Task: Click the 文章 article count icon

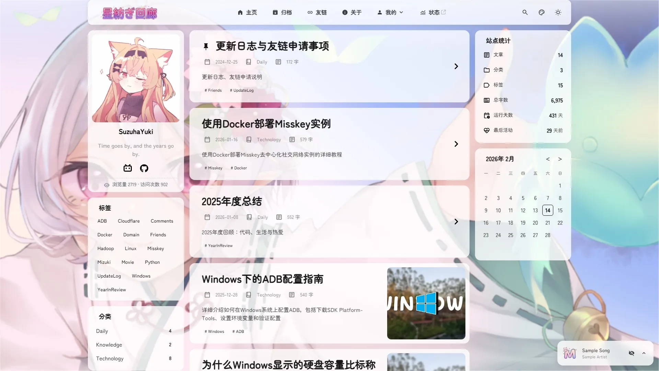Action: (487, 55)
